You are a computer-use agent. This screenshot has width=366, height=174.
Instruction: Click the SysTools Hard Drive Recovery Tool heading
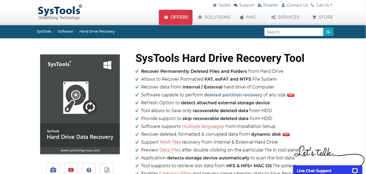click(220, 58)
